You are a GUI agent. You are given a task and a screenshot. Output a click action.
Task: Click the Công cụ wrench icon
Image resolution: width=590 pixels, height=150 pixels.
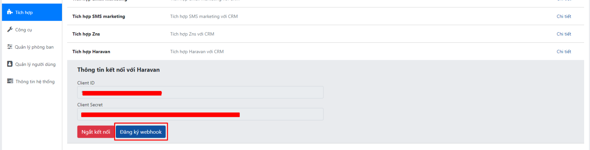[10, 29]
